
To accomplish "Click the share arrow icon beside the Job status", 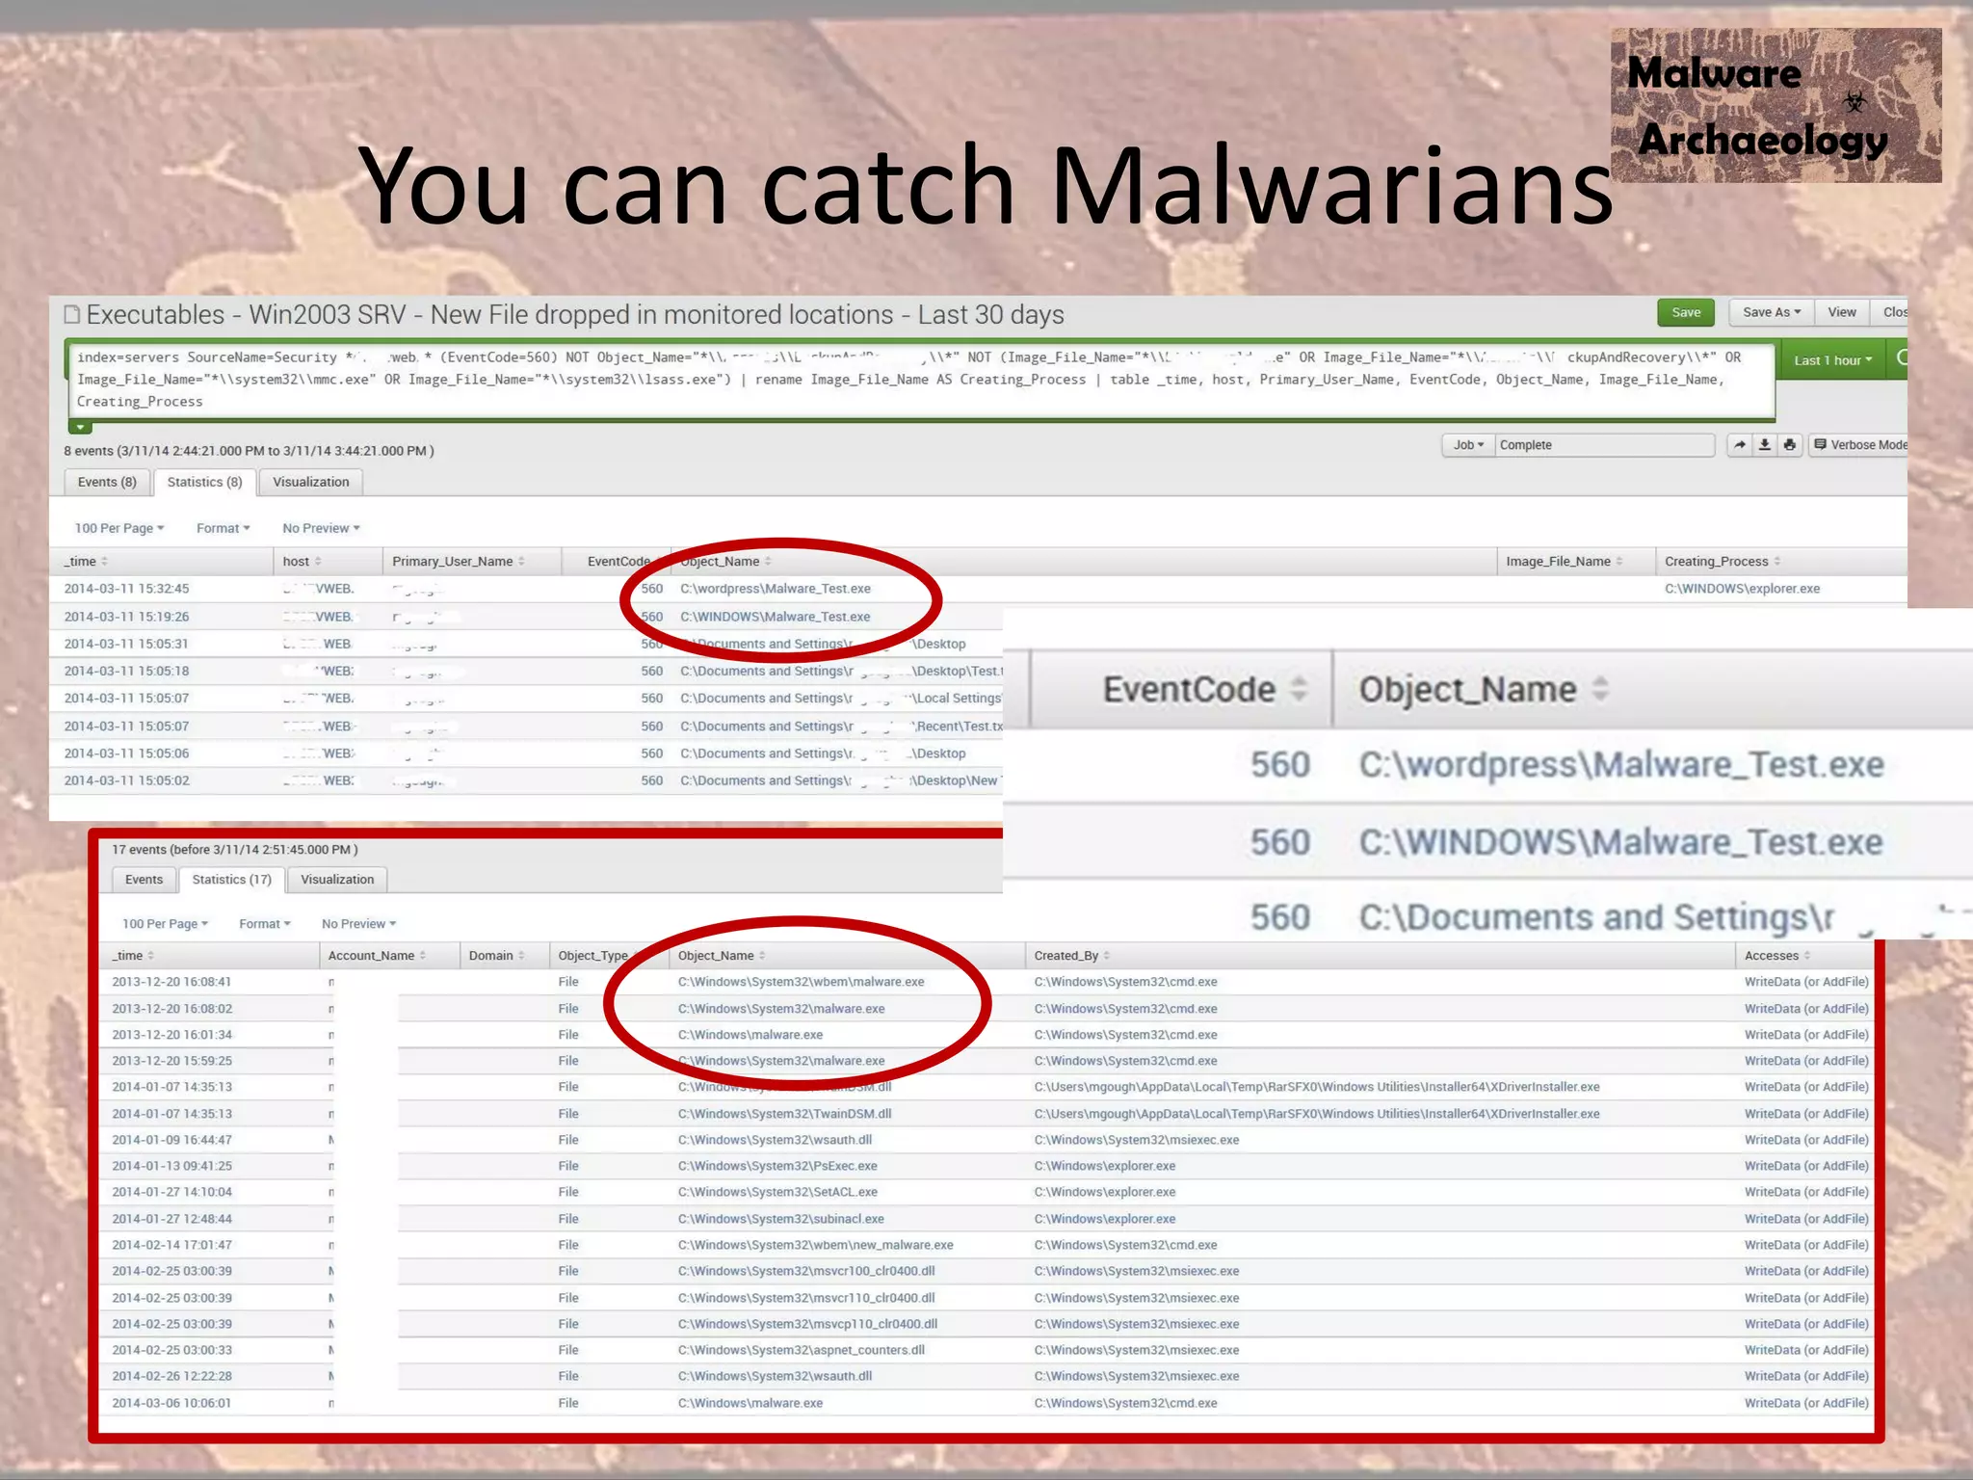I will 1739,445.
